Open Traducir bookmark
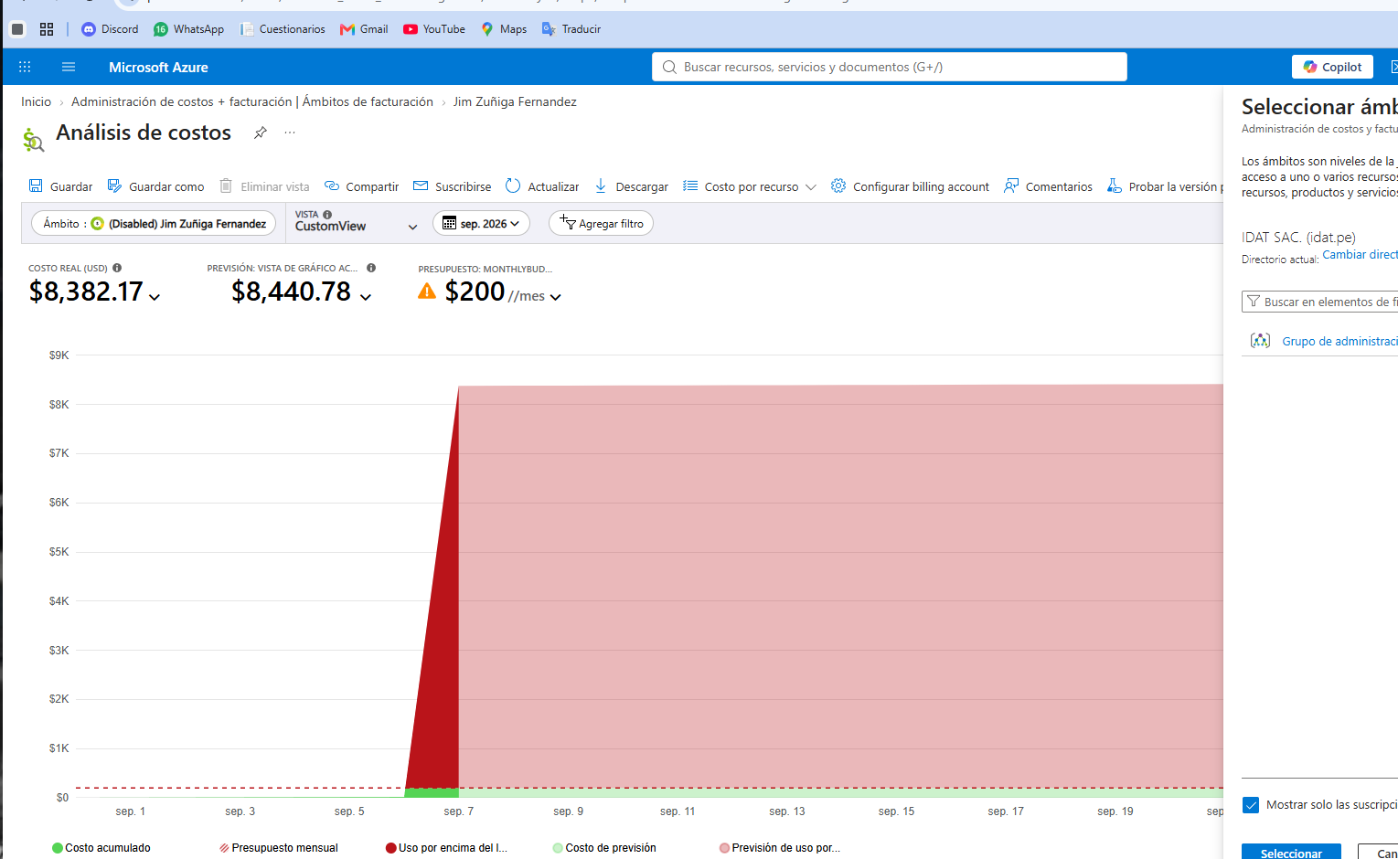The height and width of the screenshot is (859, 1398). pos(571,29)
